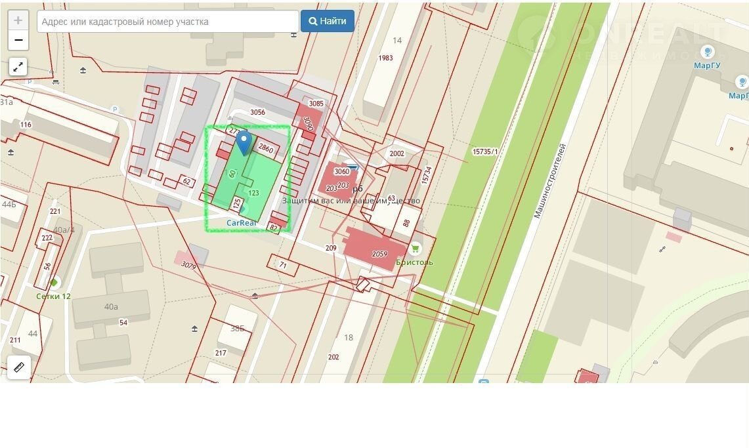Click the blue location marker pin
Screen dimensions: 749x448
pyautogui.click(x=244, y=142)
